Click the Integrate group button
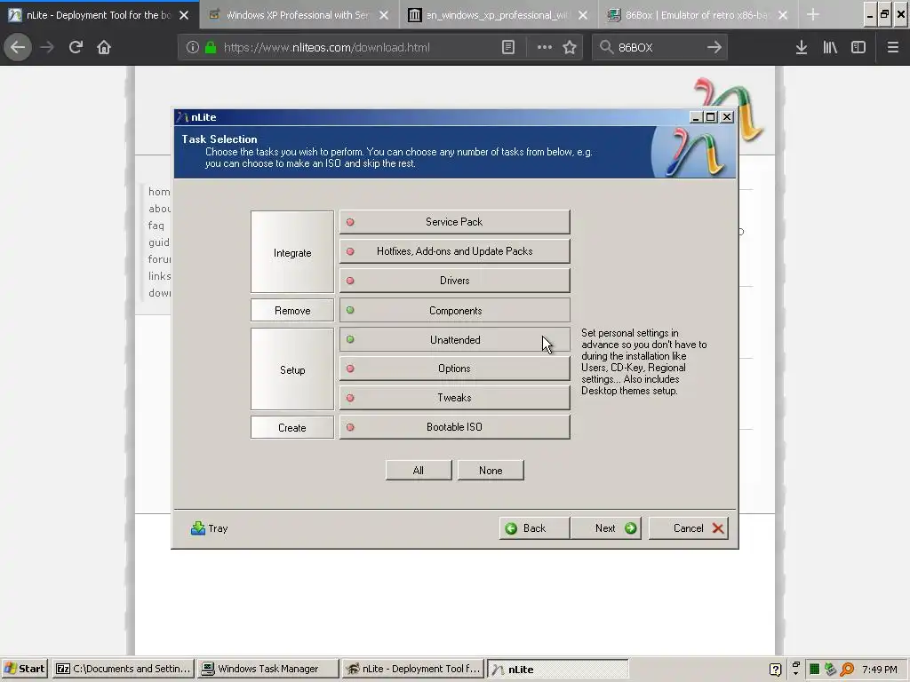This screenshot has width=910, height=682. 292,252
